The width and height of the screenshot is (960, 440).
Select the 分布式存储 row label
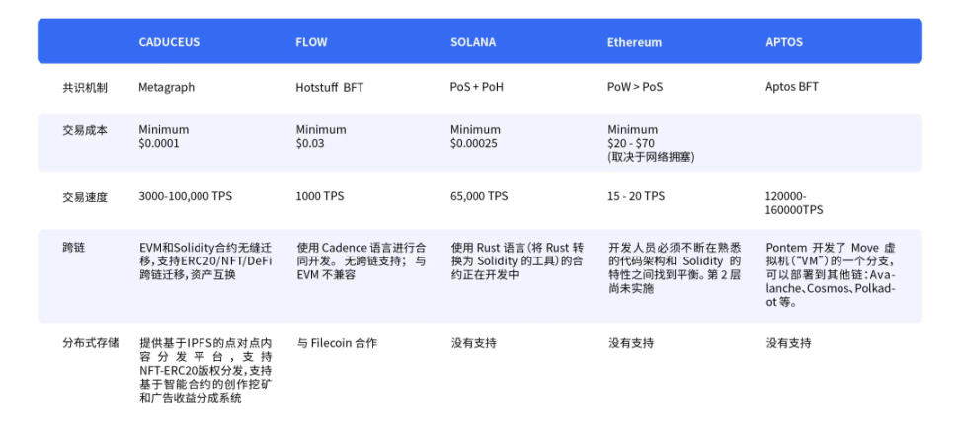point(90,343)
